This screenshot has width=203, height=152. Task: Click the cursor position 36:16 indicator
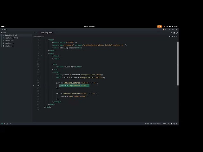[x=153, y=124]
